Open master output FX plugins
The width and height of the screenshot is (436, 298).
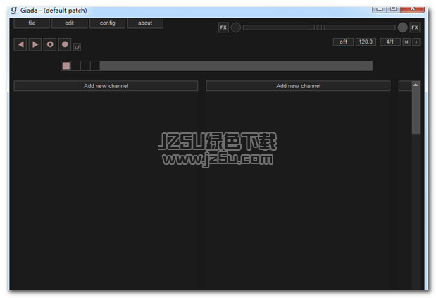click(415, 27)
